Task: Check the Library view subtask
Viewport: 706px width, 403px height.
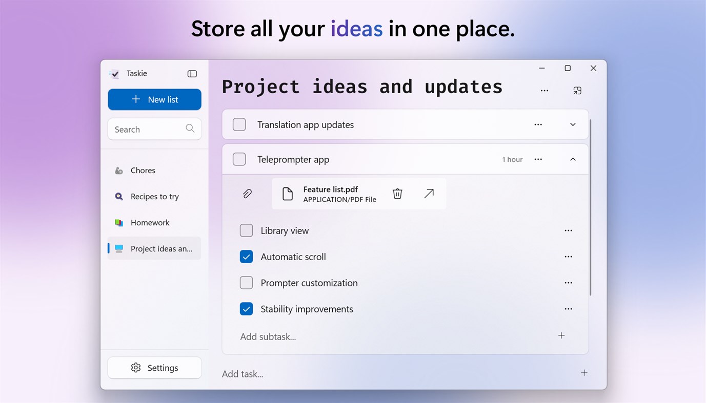Action: click(x=246, y=230)
